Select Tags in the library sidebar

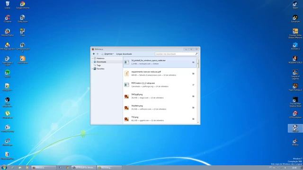[x=98, y=65]
